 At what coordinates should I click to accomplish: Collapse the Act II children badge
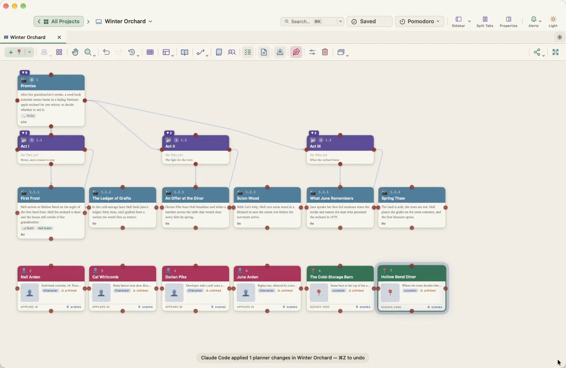(x=169, y=133)
